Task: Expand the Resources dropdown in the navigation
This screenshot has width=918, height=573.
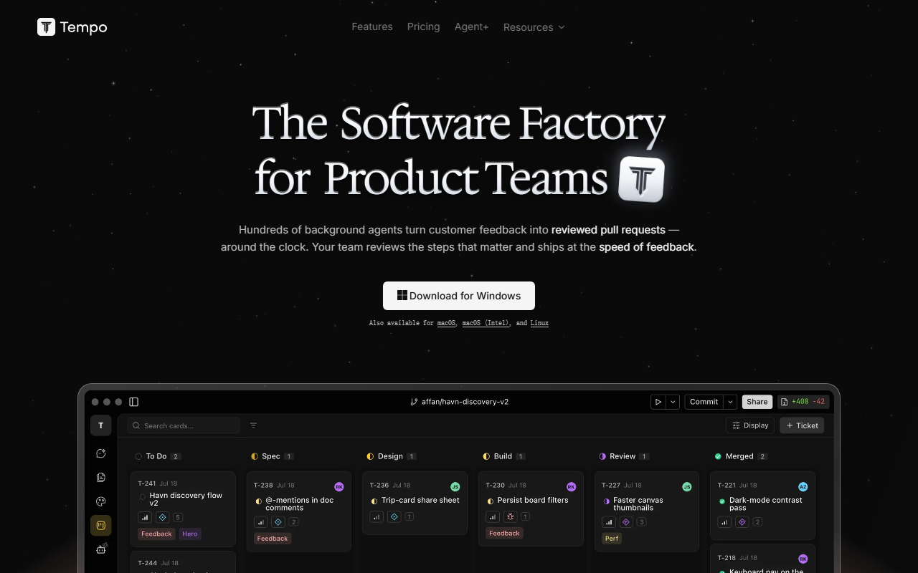Action: coord(534,27)
